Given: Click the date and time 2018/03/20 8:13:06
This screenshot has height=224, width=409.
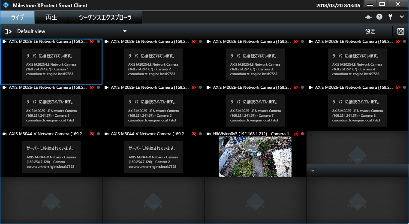Looking at the screenshot, I should pos(338,5).
